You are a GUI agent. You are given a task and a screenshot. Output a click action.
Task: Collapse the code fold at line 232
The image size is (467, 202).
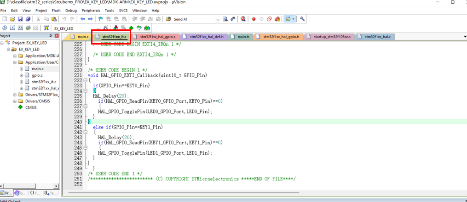click(x=86, y=80)
